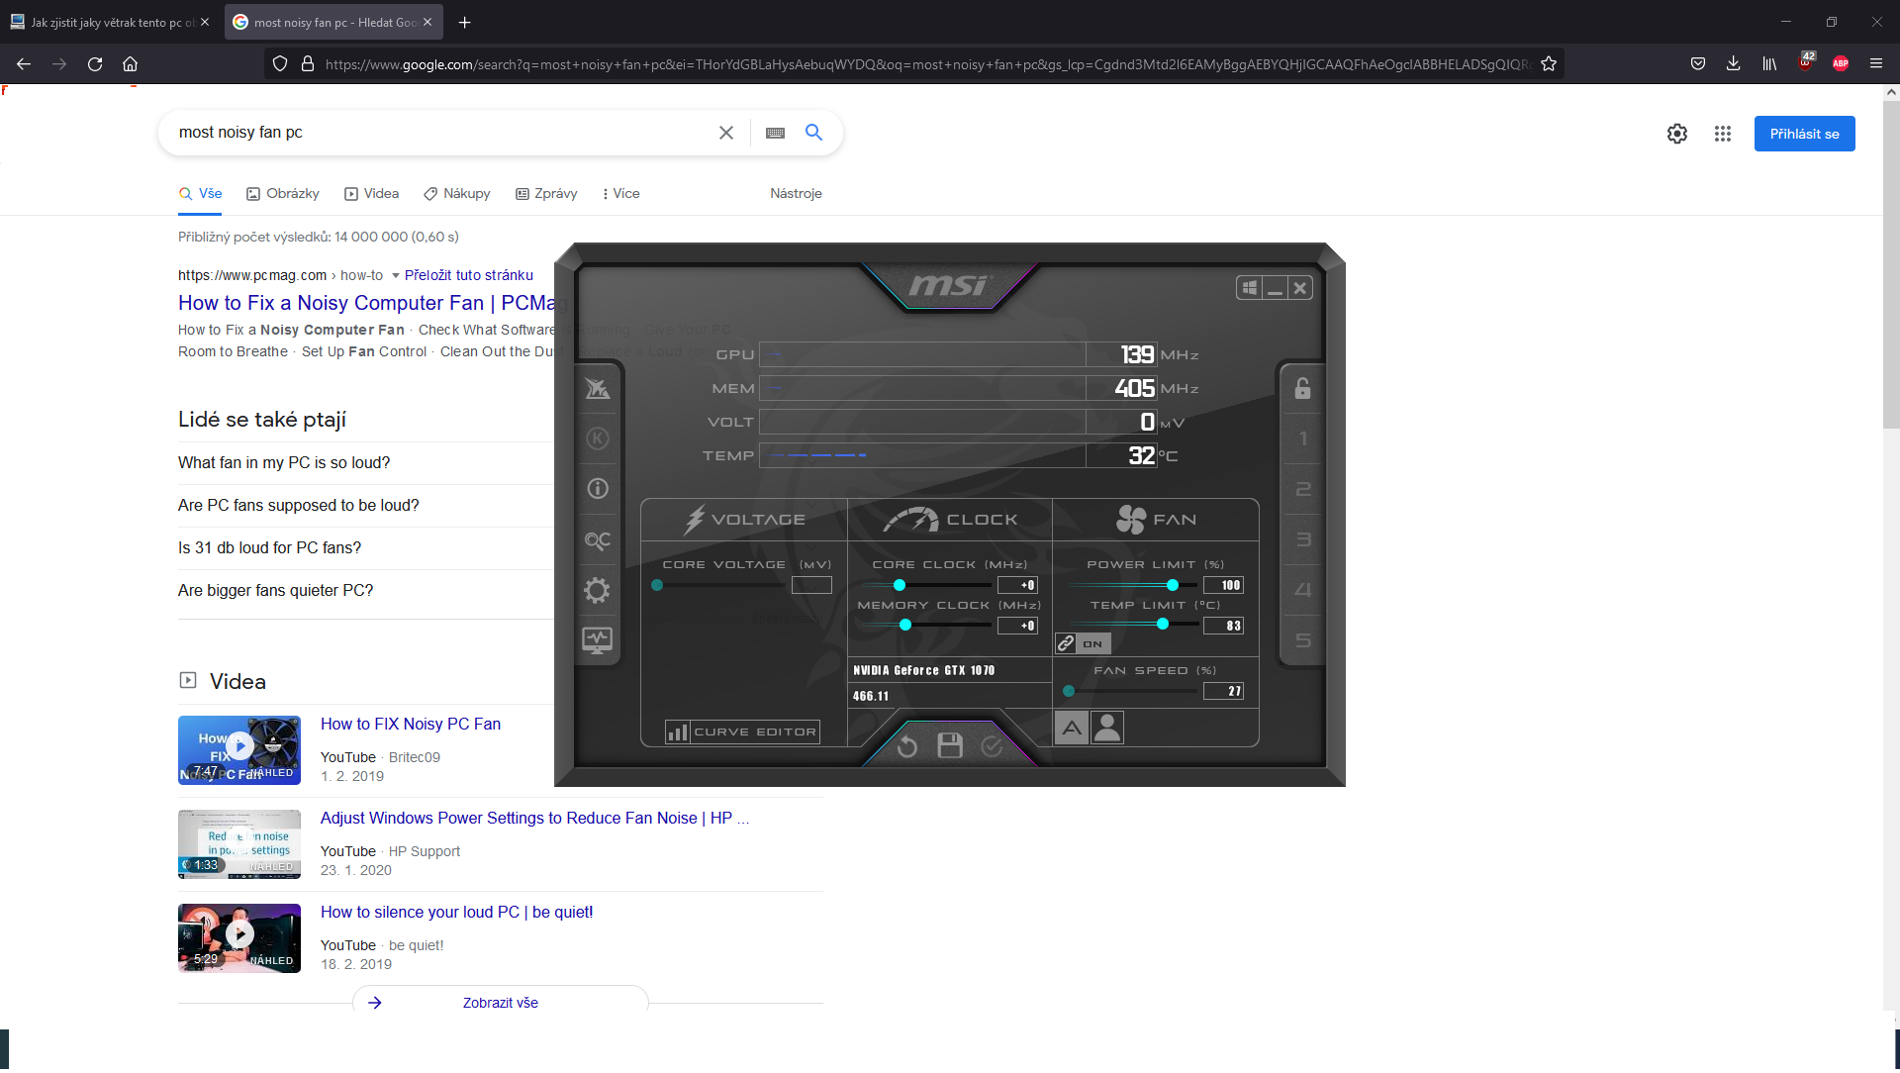
Task: Open the hardware monitor icon
Action: click(597, 640)
